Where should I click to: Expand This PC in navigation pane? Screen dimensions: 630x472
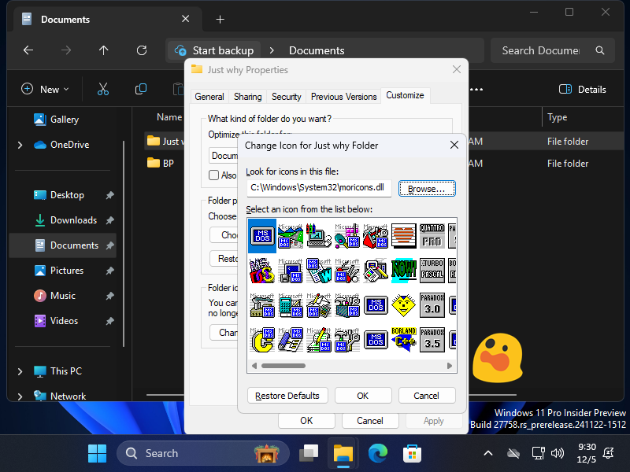tap(20, 371)
